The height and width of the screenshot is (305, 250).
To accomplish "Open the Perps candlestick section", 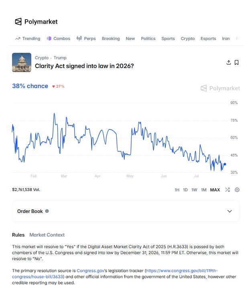I will click(86, 38).
